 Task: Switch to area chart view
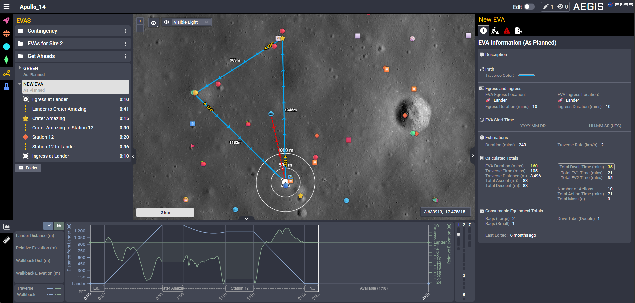click(59, 226)
